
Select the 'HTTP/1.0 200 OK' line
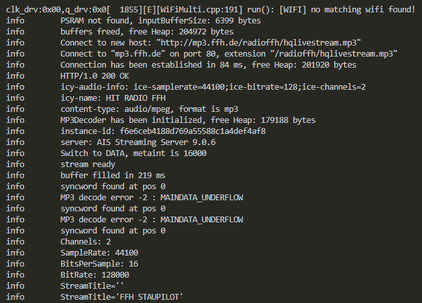pyautogui.click(x=94, y=76)
